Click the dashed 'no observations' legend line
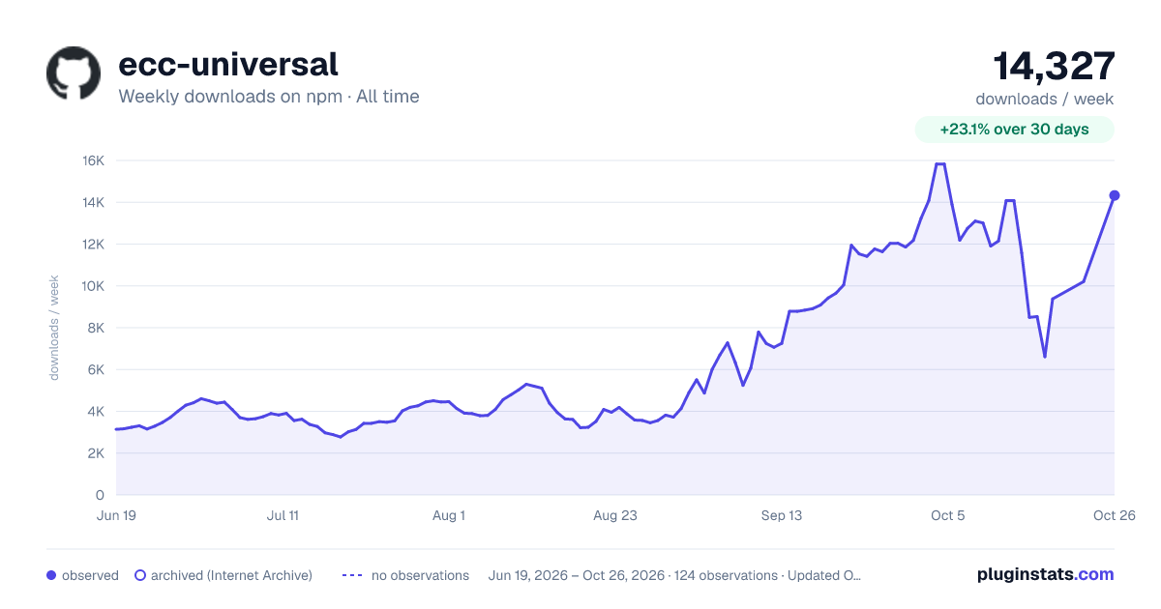1161x609 pixels. [x=353, y=575]
